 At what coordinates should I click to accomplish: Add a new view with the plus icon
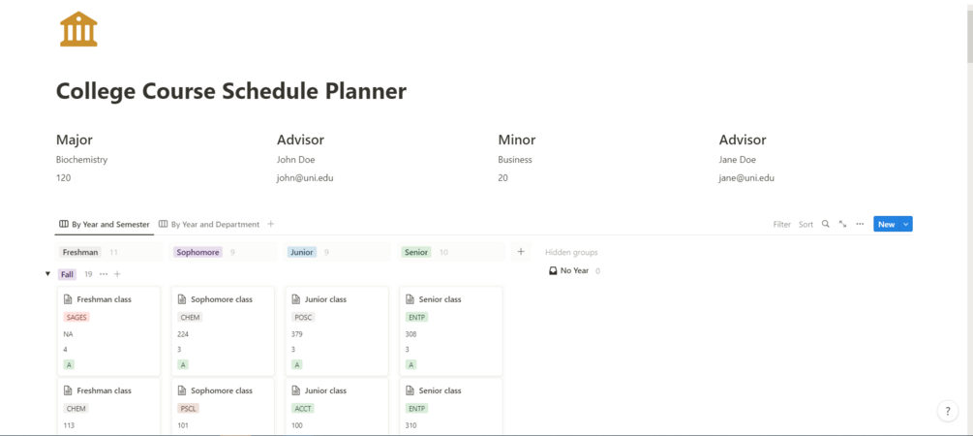pyautogui.click(x=271, y=224)
